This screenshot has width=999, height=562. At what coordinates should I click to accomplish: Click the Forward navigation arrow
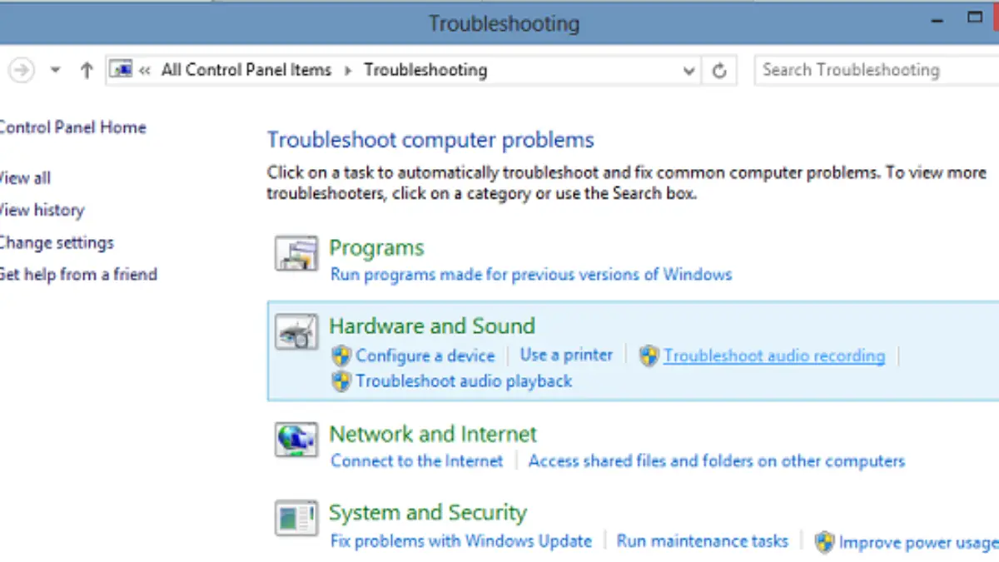pos(22,70)
